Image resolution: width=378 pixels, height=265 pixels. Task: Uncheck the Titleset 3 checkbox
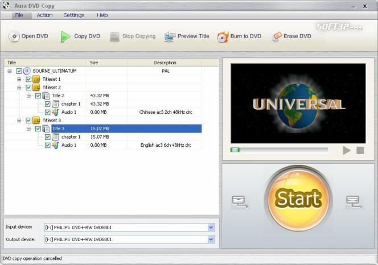pyautogui.click(x=28, y=120)
